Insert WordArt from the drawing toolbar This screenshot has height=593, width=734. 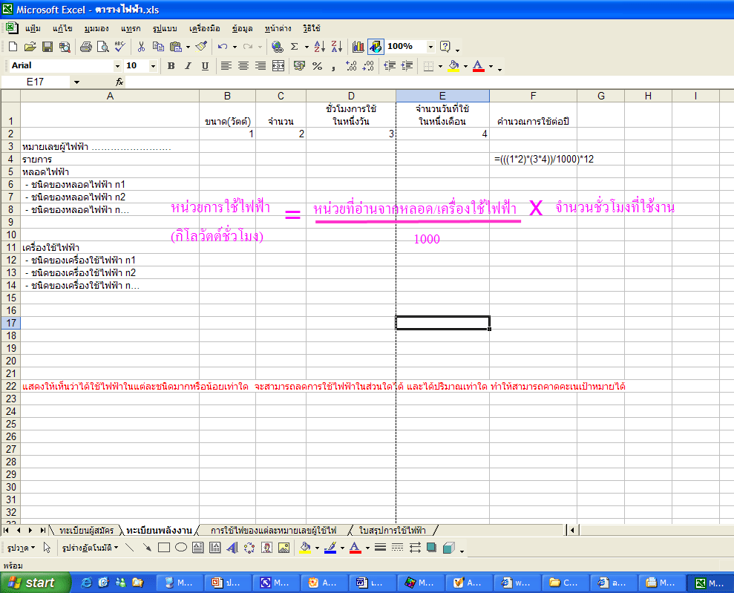pyautogui.click(x=232, y=548)
